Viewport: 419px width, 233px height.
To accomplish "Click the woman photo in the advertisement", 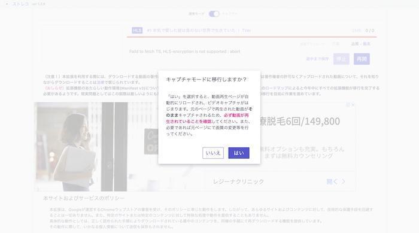I will [80, 147].
